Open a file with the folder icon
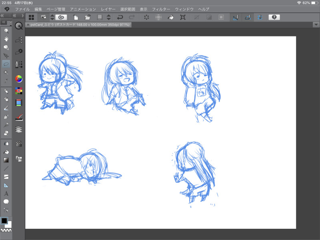Image resolution: width=320 pixels, height=240 pixels. pyautogui.click(x=88, y=17)
